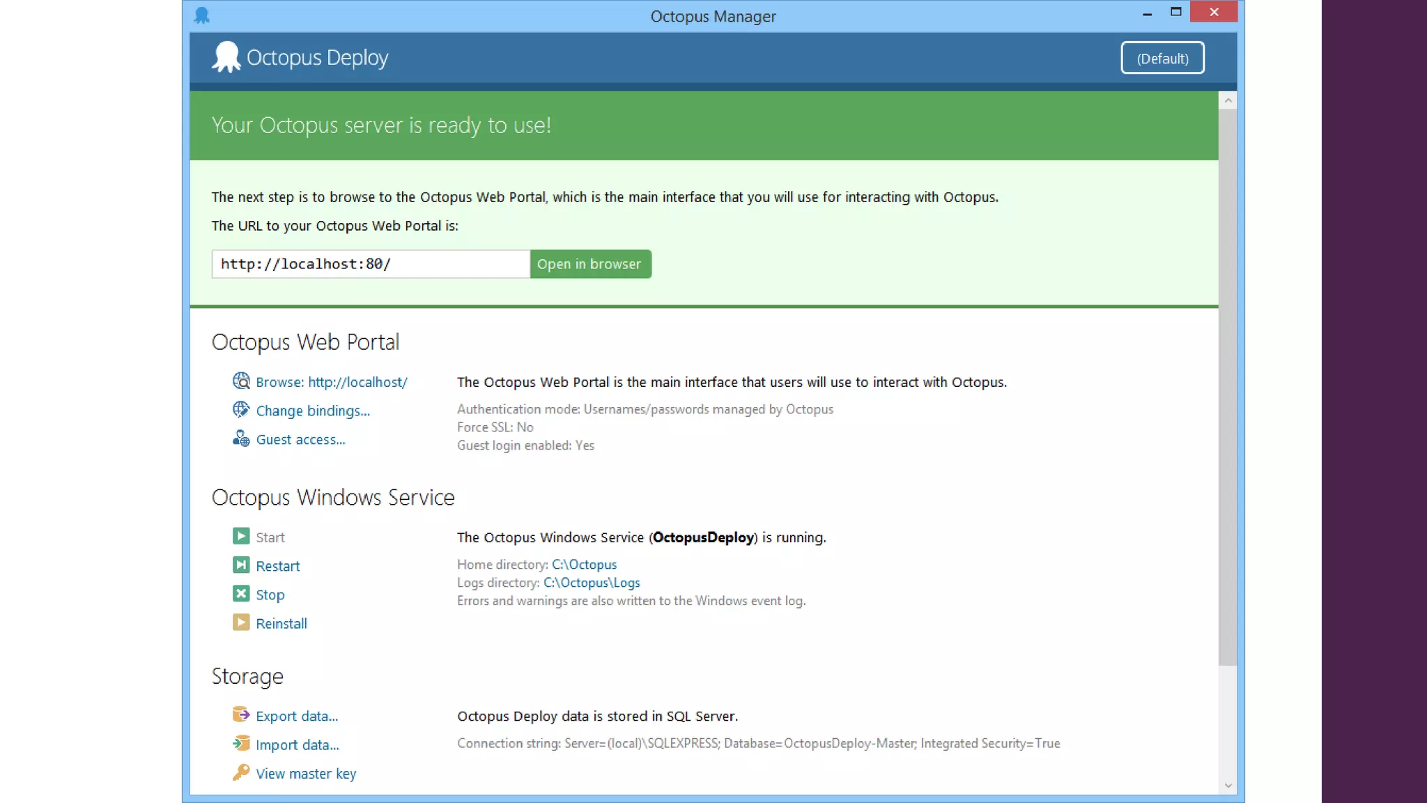This screenshot has width=1427, height=803.
Task: Click the Change bindings globe icon
Action: point(241,410)
